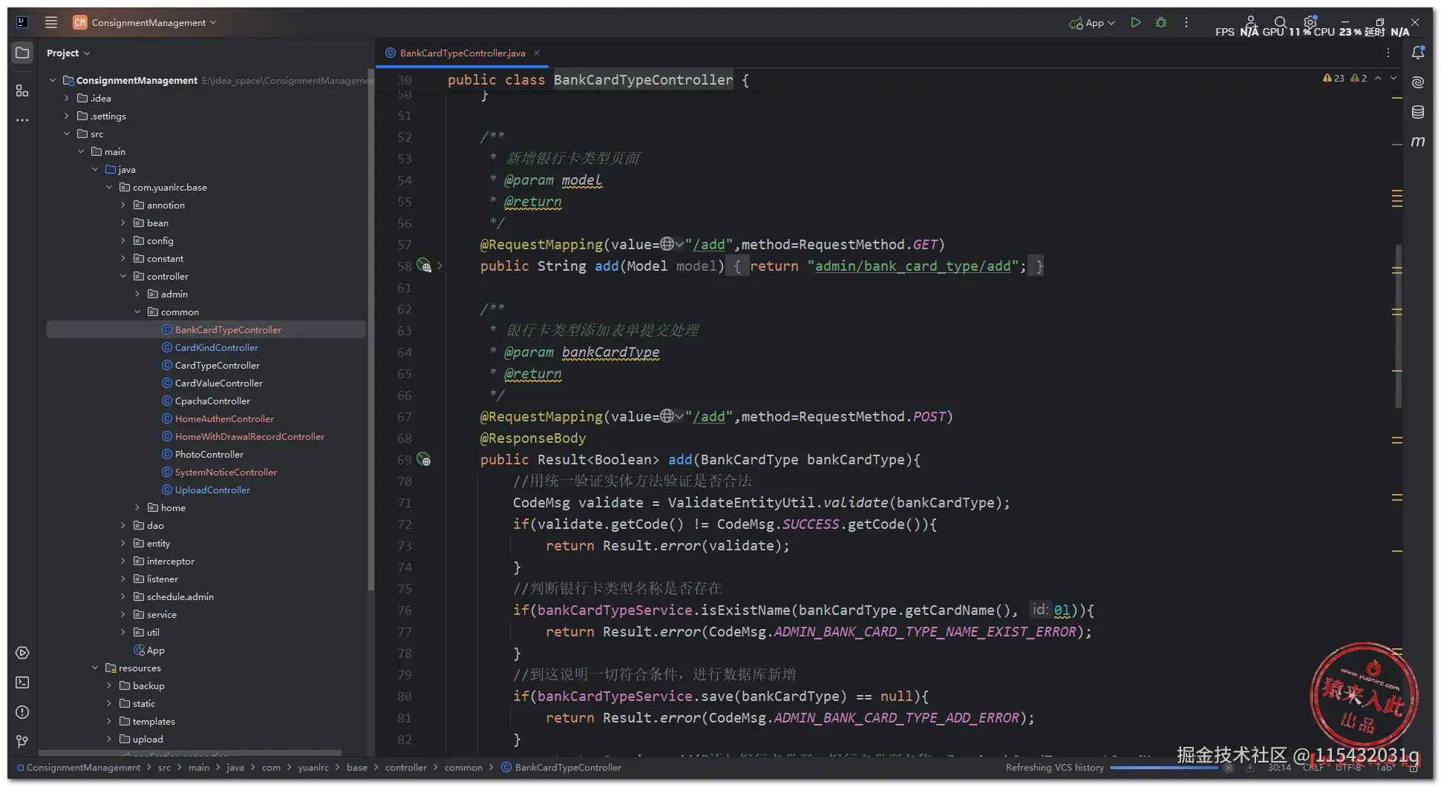Select PhotoController in project tree
The height and width of the screenshot is (787, 1441).
209,454
